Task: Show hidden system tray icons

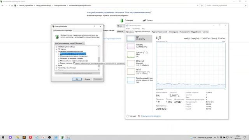Action: coord(215,137)
